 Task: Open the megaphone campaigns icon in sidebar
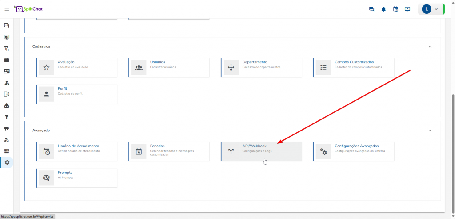tap(7, 128)
